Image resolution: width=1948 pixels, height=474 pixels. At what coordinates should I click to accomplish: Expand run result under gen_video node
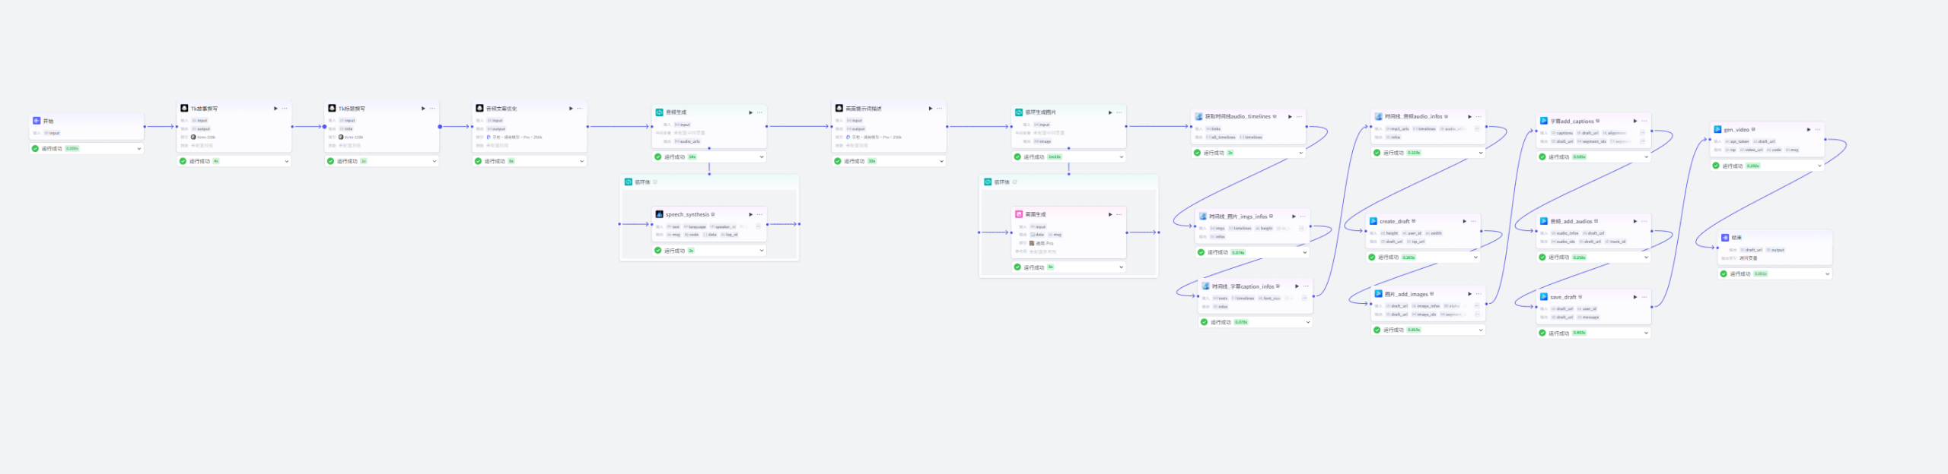click(1819, 166)
